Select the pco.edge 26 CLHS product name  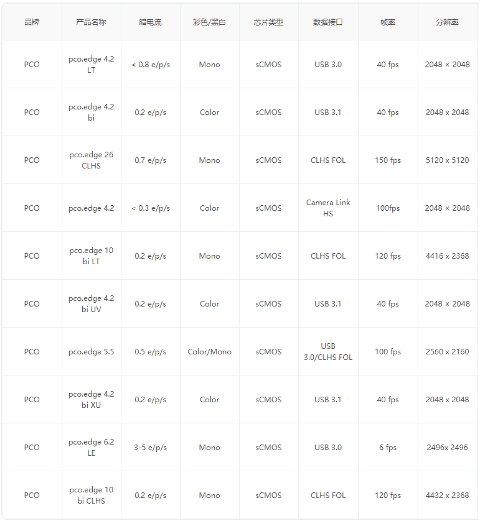pos(91,160)
